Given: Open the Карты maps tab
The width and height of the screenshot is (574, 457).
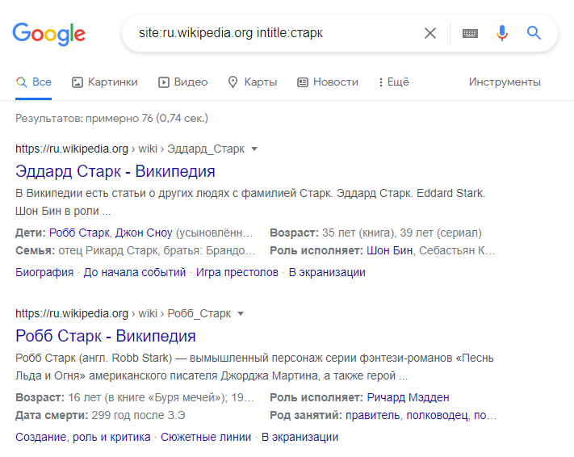Looking at the screenshot, I should pyautogui.click(x=252, y=82).
